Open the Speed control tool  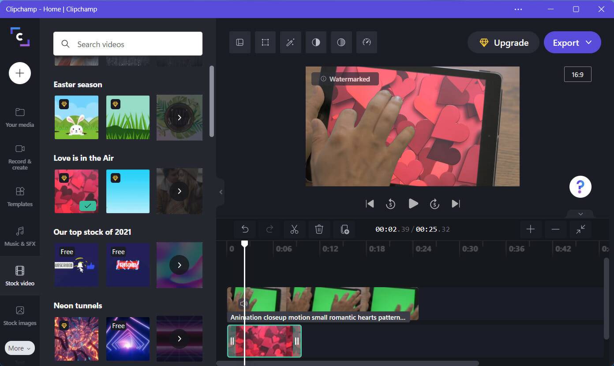[x=367, y=42]
